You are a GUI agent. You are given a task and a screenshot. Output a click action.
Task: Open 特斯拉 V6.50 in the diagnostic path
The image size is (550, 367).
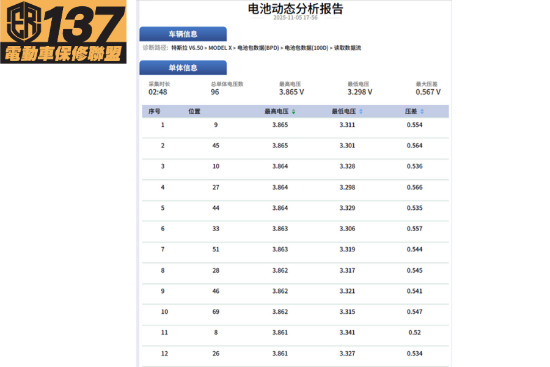point(187,48)
